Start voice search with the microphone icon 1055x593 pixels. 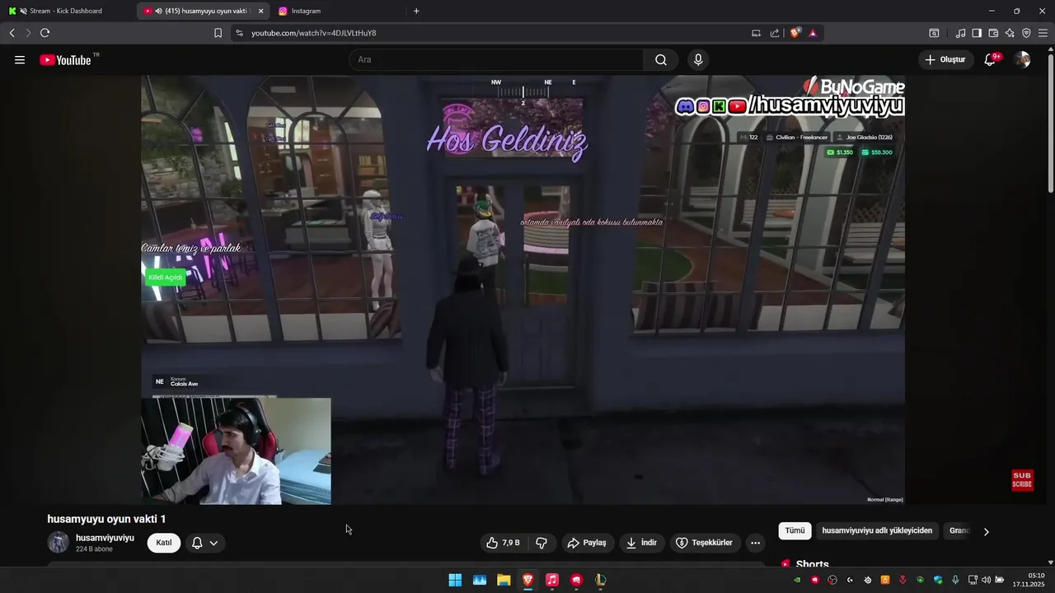click(698, 60)
